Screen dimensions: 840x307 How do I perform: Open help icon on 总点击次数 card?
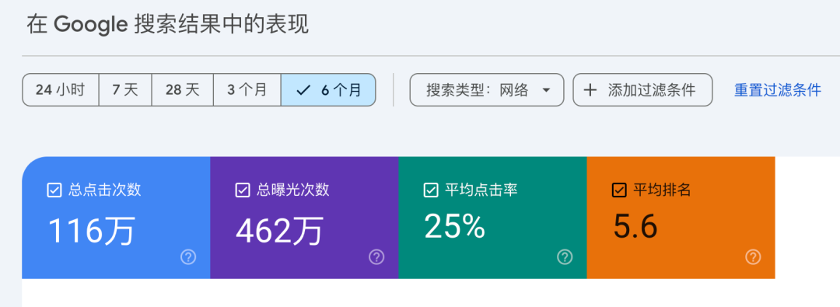coord(188,257)
